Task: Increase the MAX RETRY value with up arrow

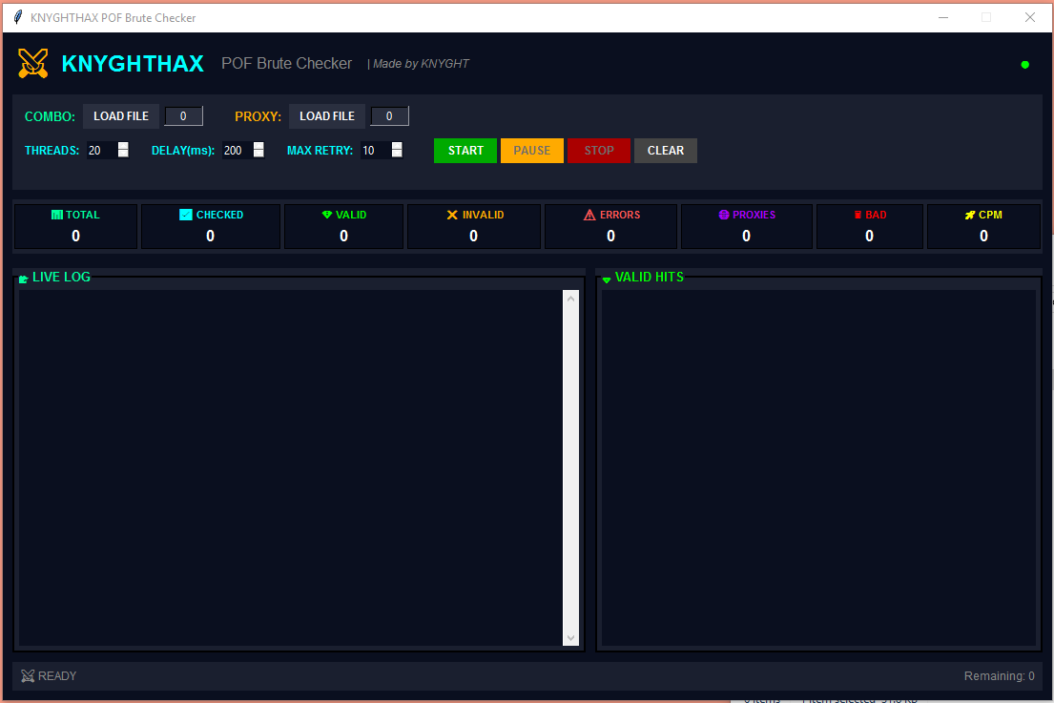Action: tap(397, 146)
